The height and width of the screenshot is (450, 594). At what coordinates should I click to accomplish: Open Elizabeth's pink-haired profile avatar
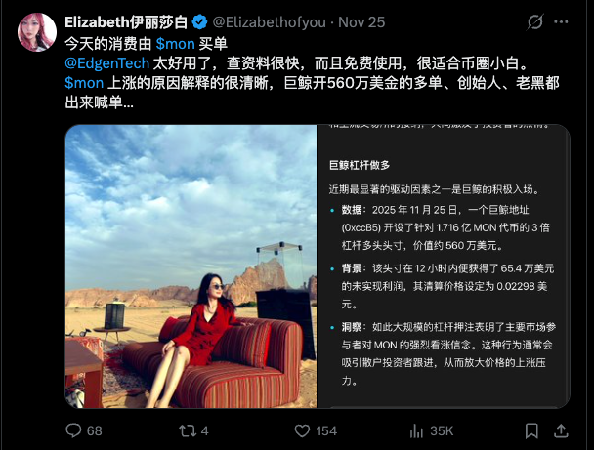(37, 32)
